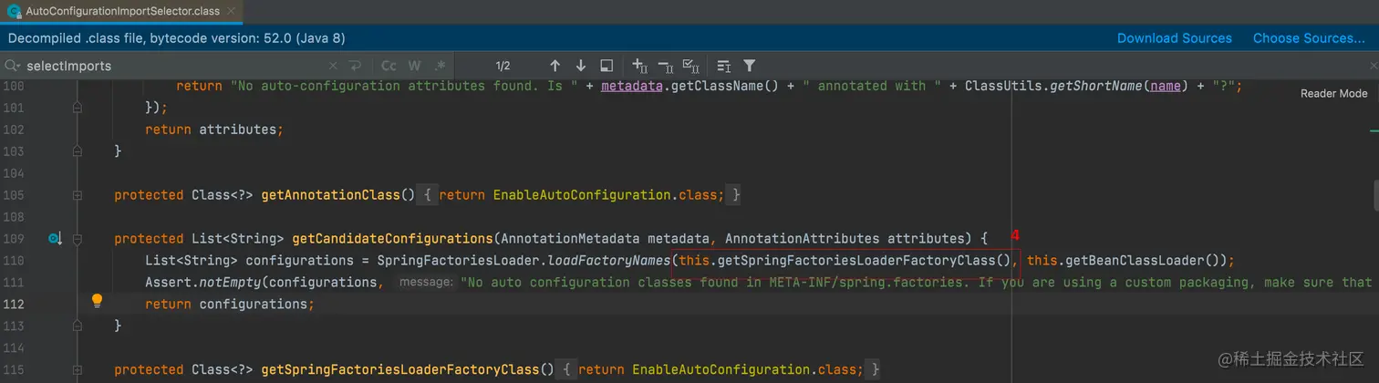Click loadFactoryNames method call
The width and height of the screenshot is (1379, 383).
click(x=608, y=261)
